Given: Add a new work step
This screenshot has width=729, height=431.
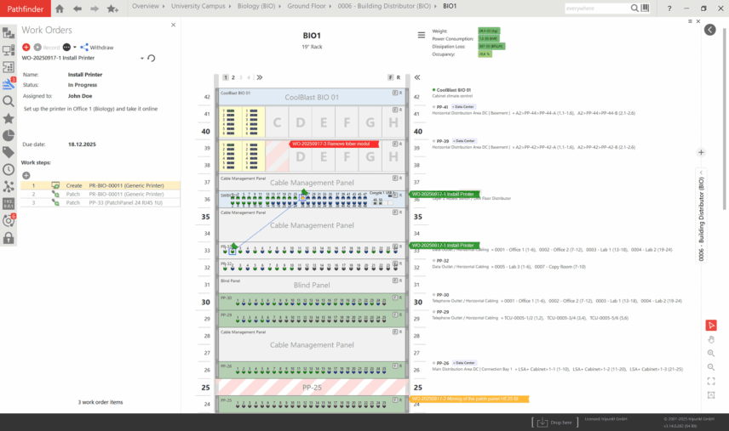Looking at the screenshot, I should [26, 175].
